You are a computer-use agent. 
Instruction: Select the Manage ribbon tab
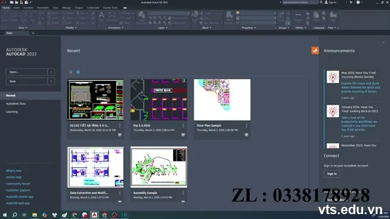pyautogui.click(x=66, y=8)
